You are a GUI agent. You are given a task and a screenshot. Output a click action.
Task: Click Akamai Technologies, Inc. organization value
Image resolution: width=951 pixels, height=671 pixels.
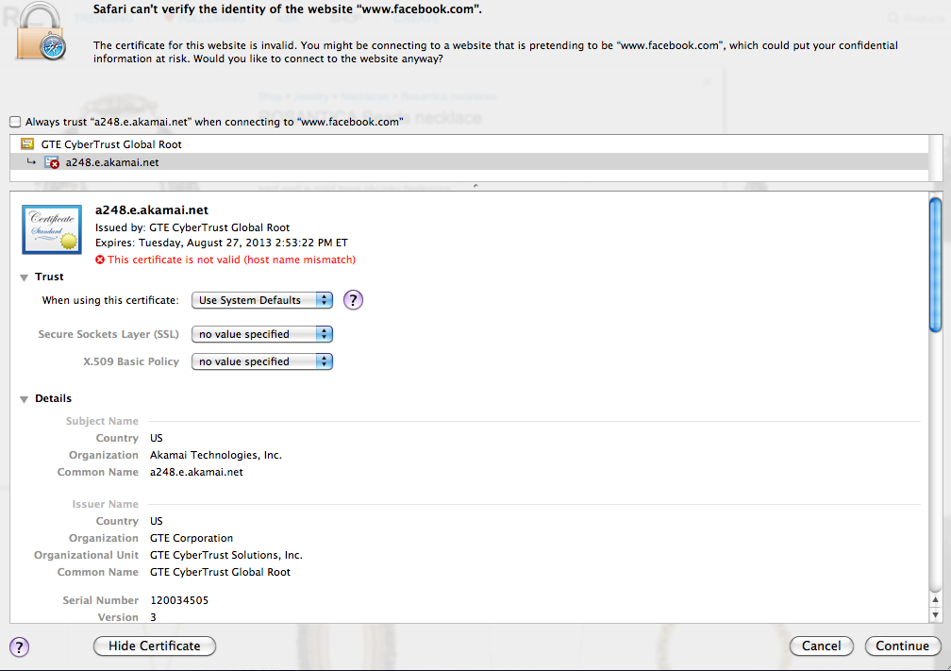click(216, 455)
